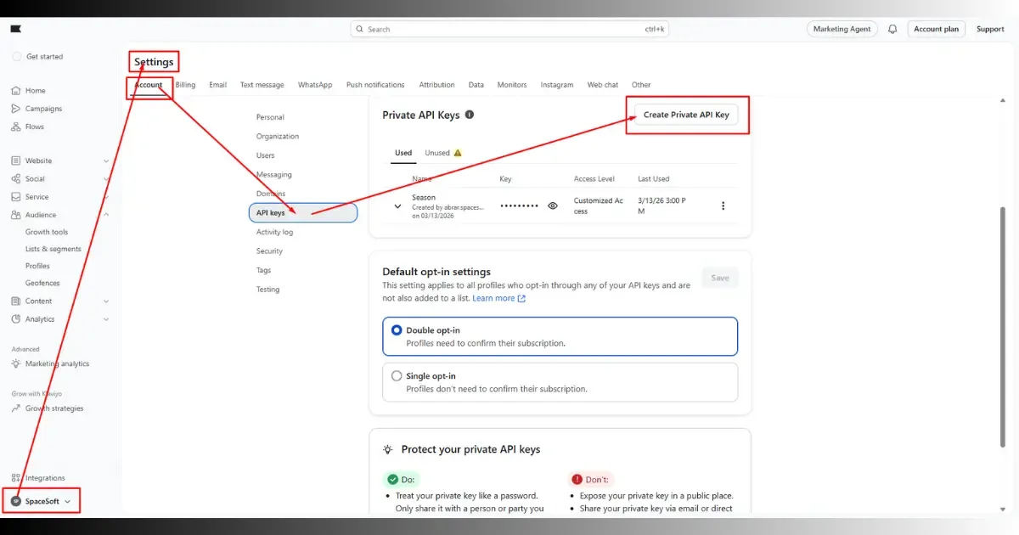The image size is (1019, 535).
Task: Collapse the Audience sidebar section
Action: click(106, 215)
